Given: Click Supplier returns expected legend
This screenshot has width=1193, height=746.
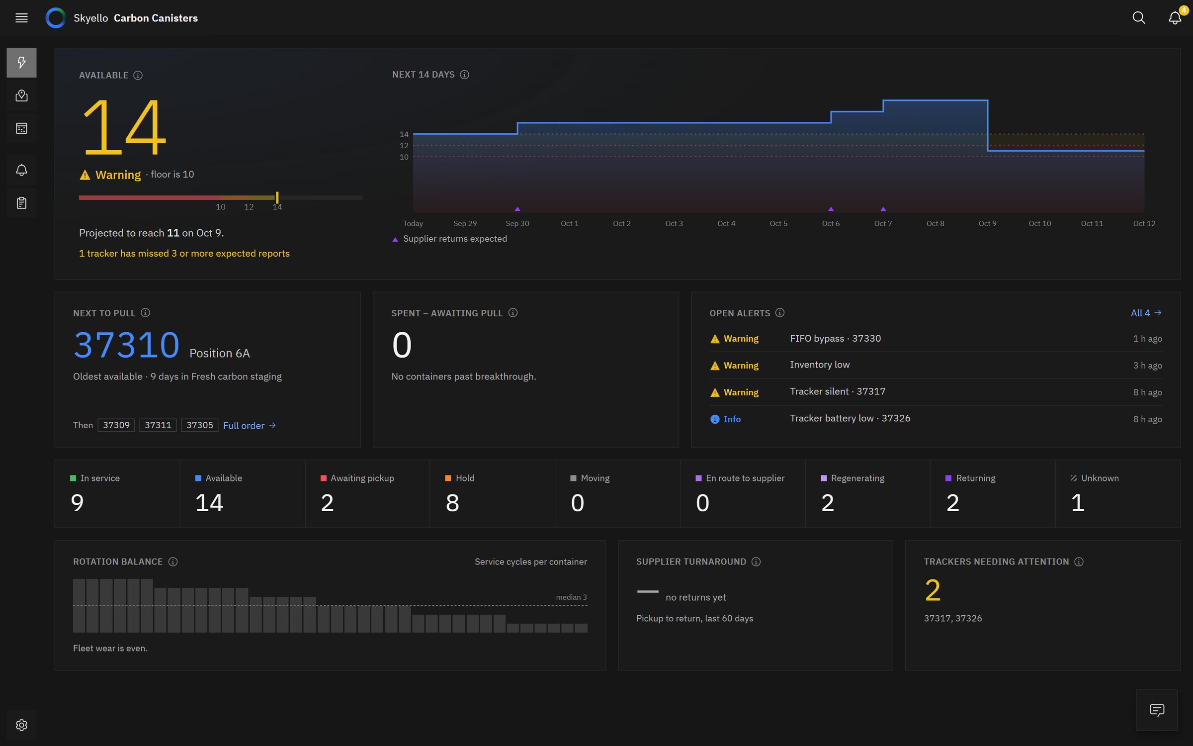Looking at the screenshot, I should [x=450, y=239].
